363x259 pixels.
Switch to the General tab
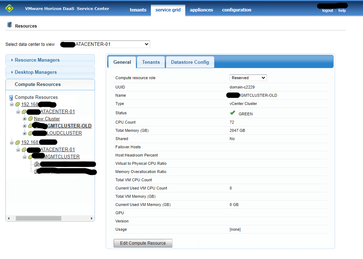pyautogui.click(x=122, y=62)
